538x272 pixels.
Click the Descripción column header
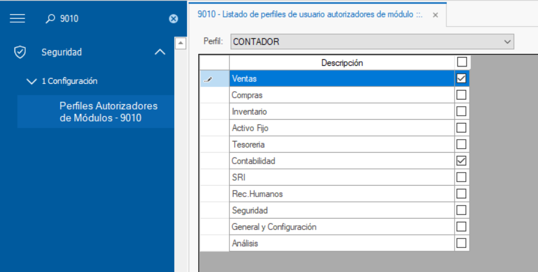coord(342,62)
